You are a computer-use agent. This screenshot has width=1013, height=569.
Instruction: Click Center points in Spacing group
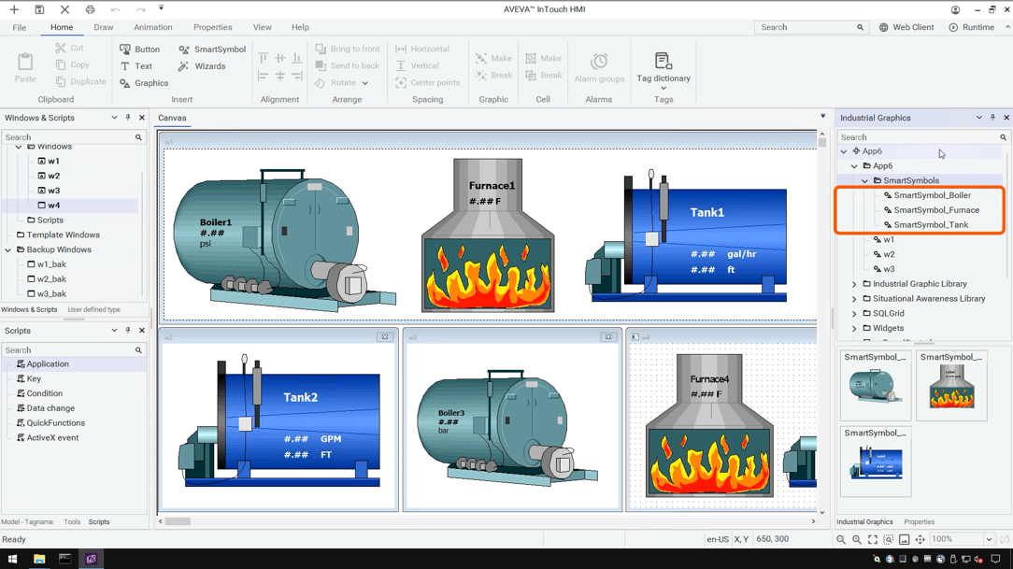coord(428,82)
